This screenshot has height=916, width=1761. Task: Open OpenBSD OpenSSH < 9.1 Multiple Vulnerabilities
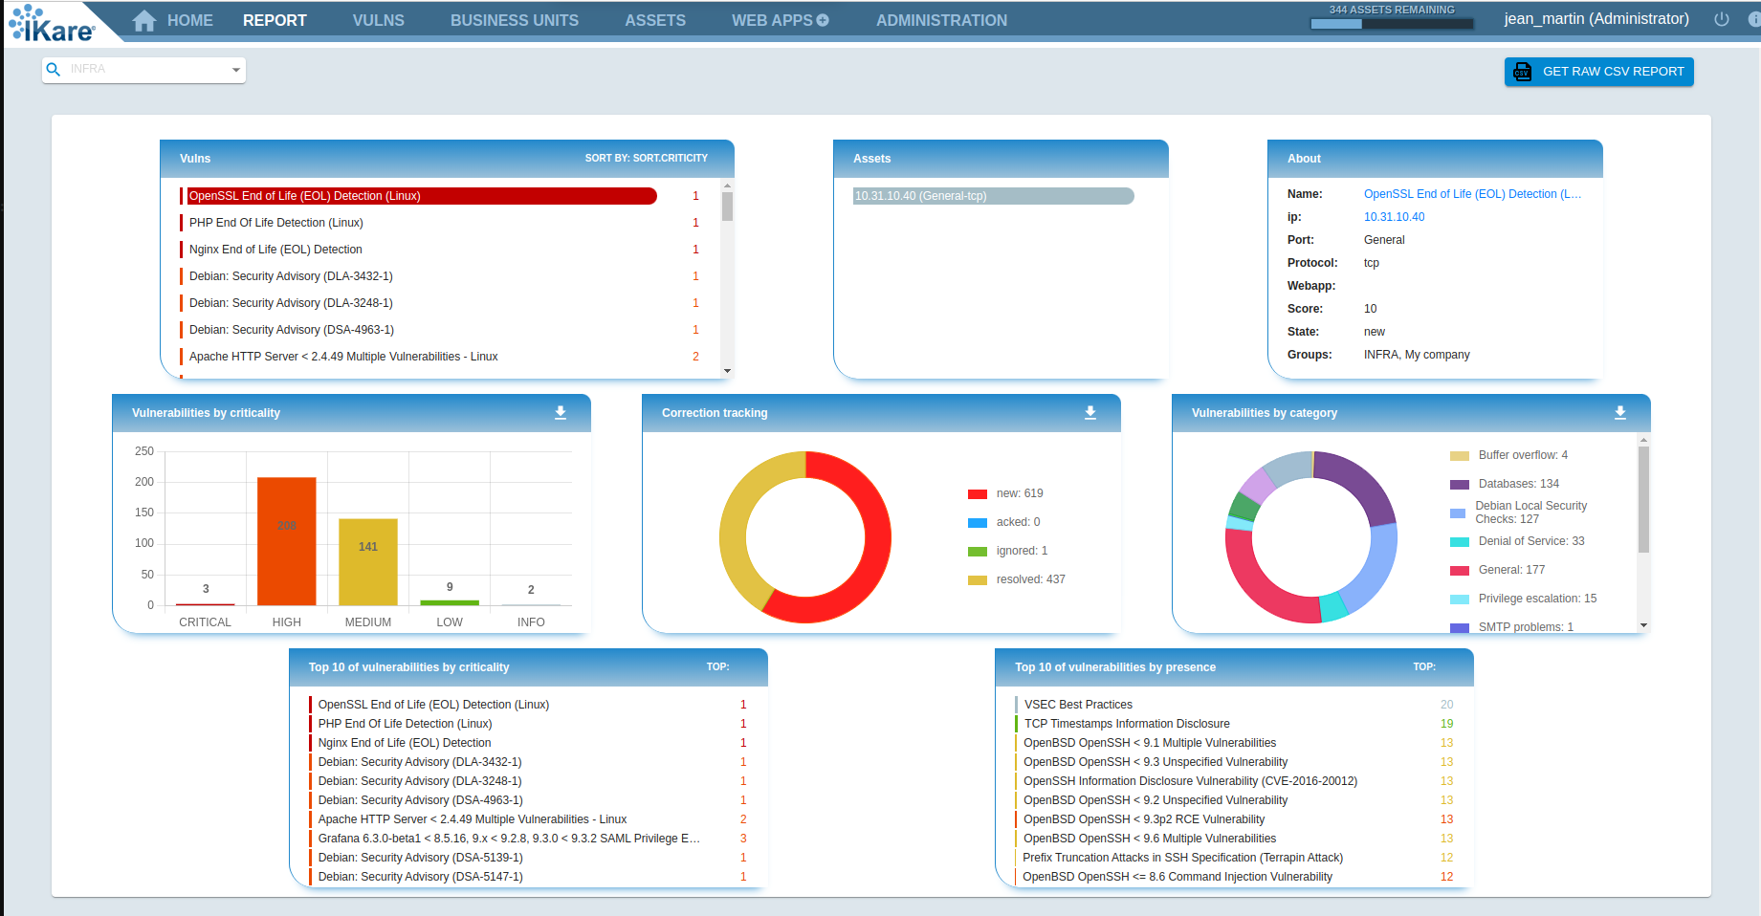click(1234, 743)
